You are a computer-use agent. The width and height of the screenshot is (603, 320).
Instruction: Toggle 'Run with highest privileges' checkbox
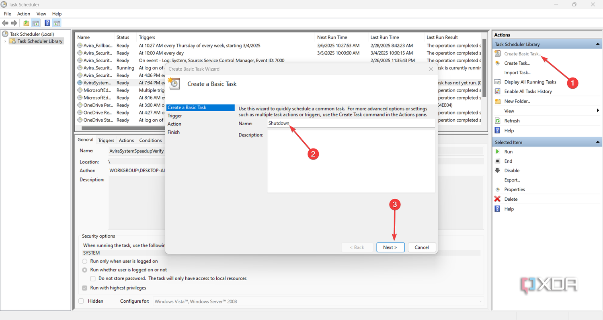tap(84, 288)
